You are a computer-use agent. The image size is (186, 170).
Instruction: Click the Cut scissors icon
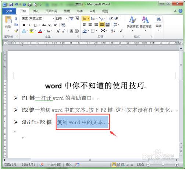[x=16, y=19]
